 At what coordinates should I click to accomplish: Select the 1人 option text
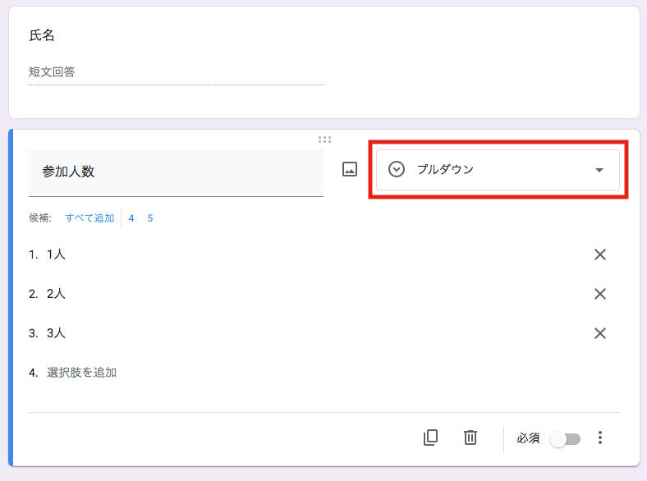(57, 254)
